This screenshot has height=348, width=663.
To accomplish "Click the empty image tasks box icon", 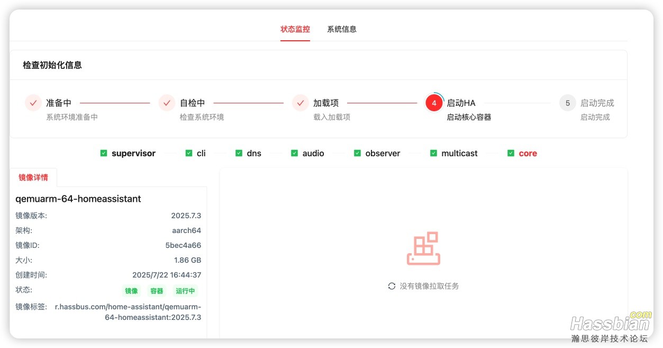I will tap(423, 248).
